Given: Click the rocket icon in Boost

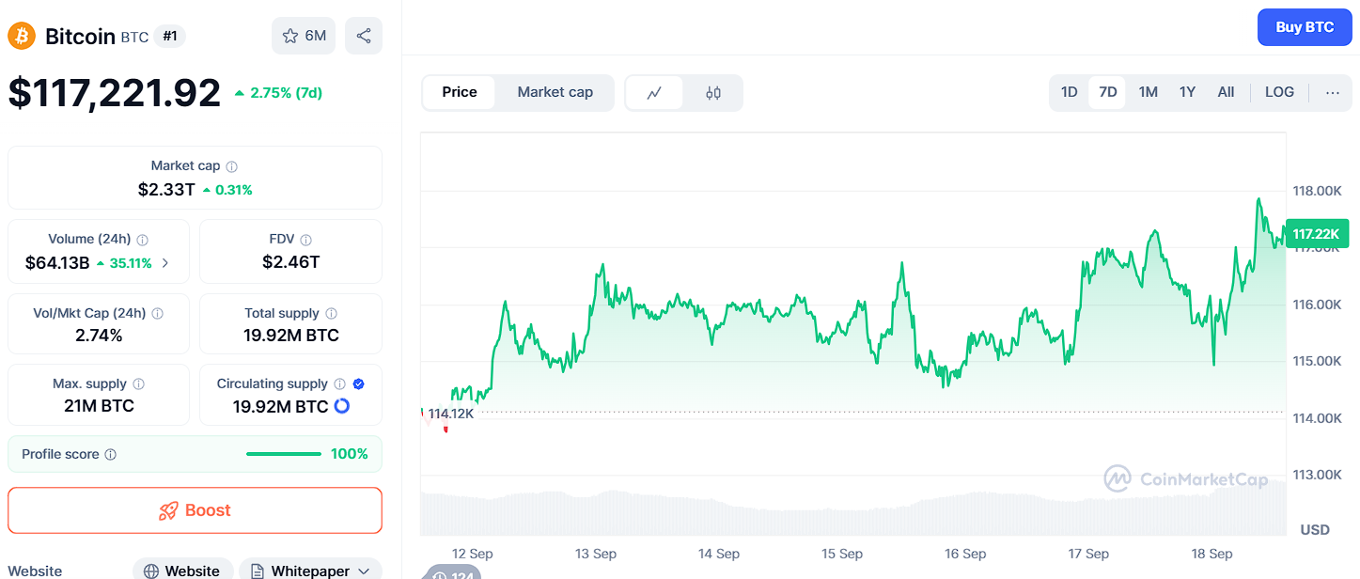Looking at the screenshot, I should (x=168, y=511).
